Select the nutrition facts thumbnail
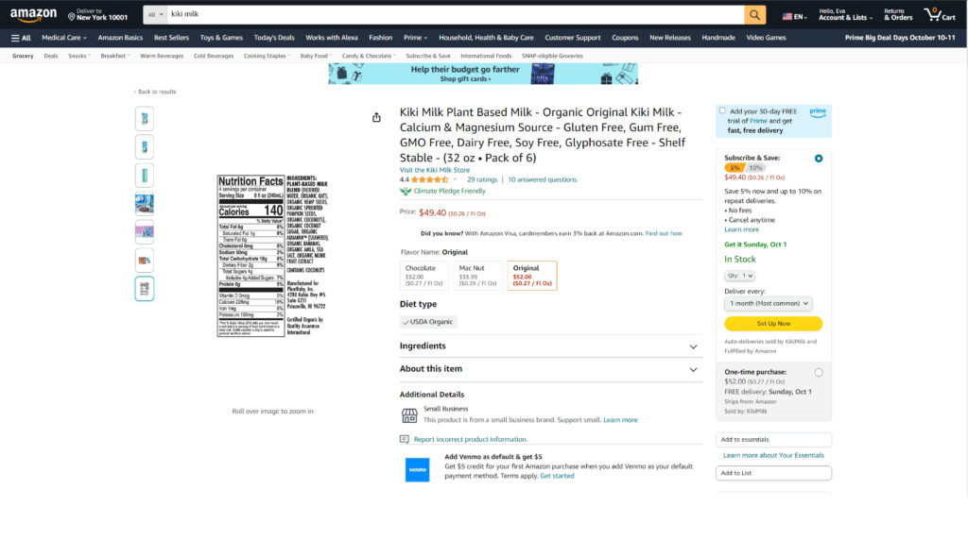The width and height of the screenshot is (968, 557). (x=145, y=289)
